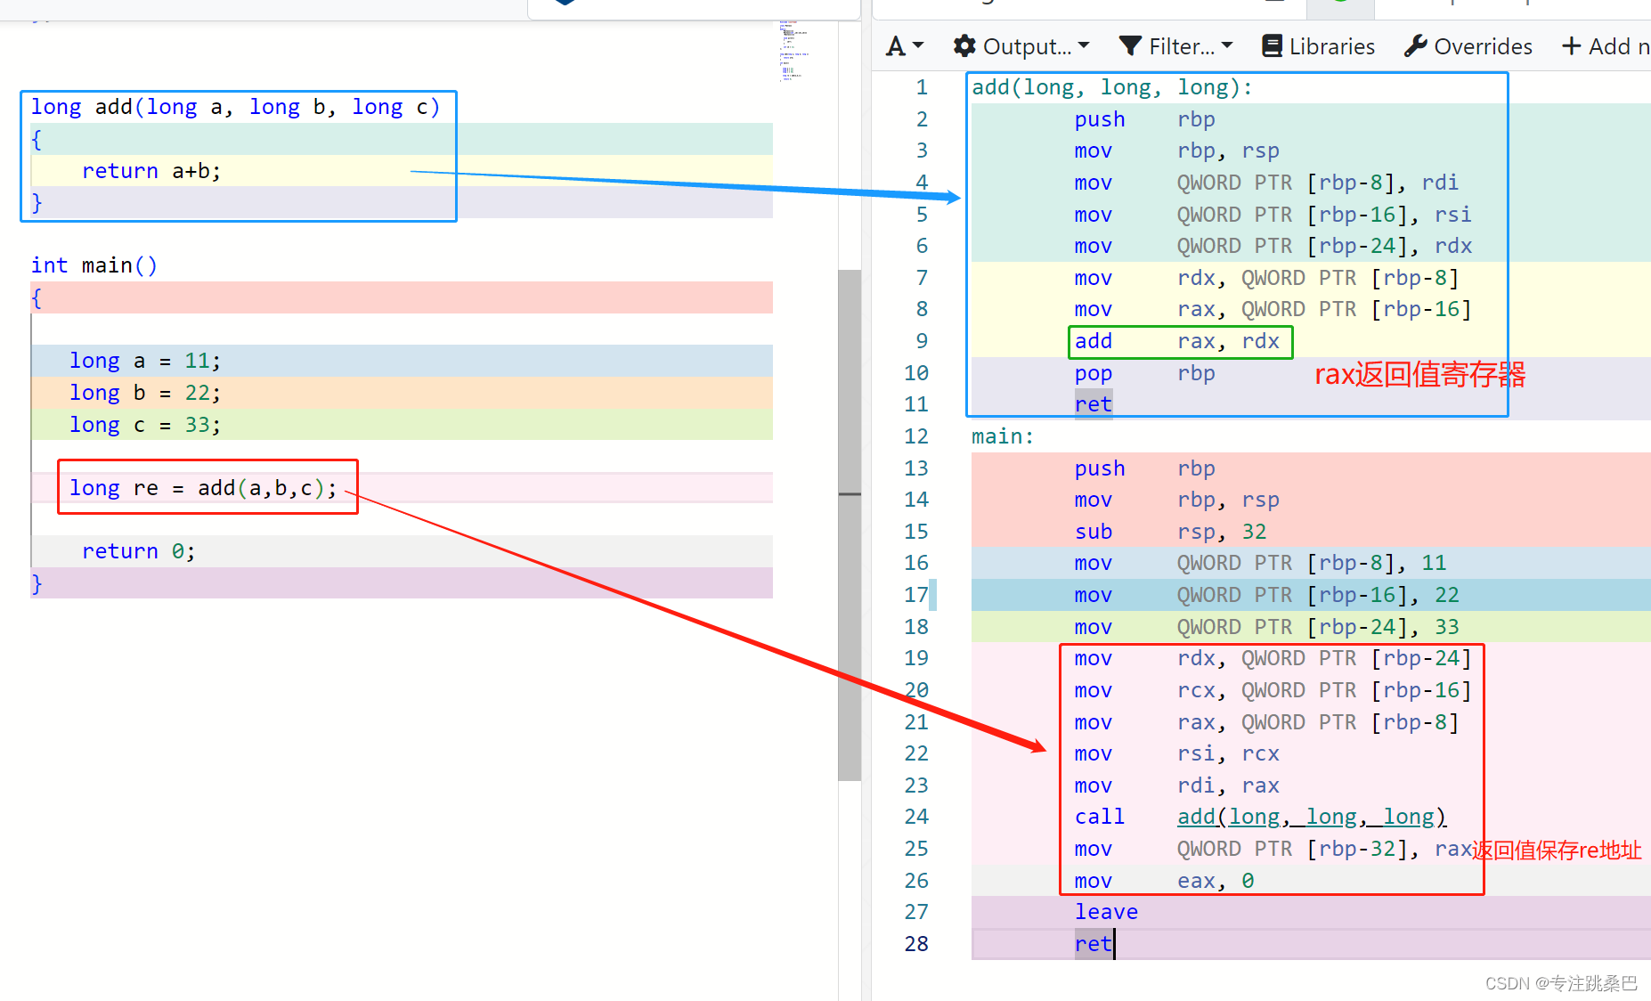The height and width of the screenshot is (1001, 1651).
Task: Click the Overrides wrench button
Action: (x=1468, y=46)
